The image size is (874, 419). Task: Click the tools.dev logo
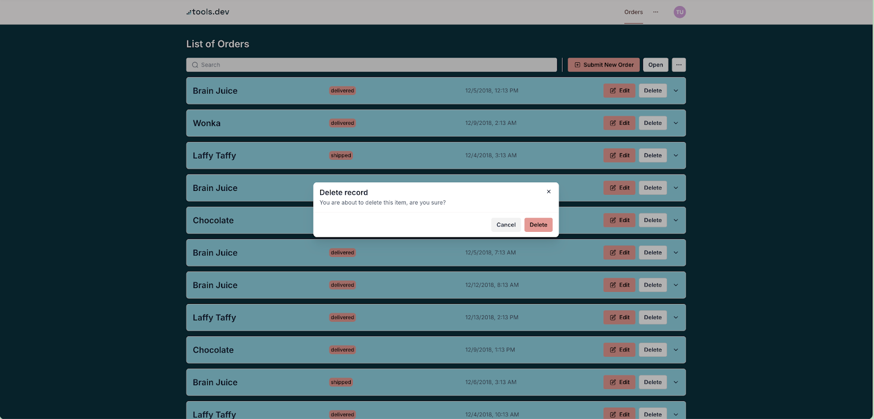pyautogui.click(x=208, y=12)
